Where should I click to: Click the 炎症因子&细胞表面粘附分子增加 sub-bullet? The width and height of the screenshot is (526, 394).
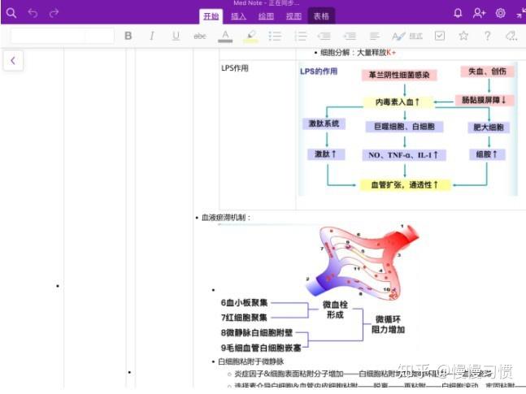point(289,374)
